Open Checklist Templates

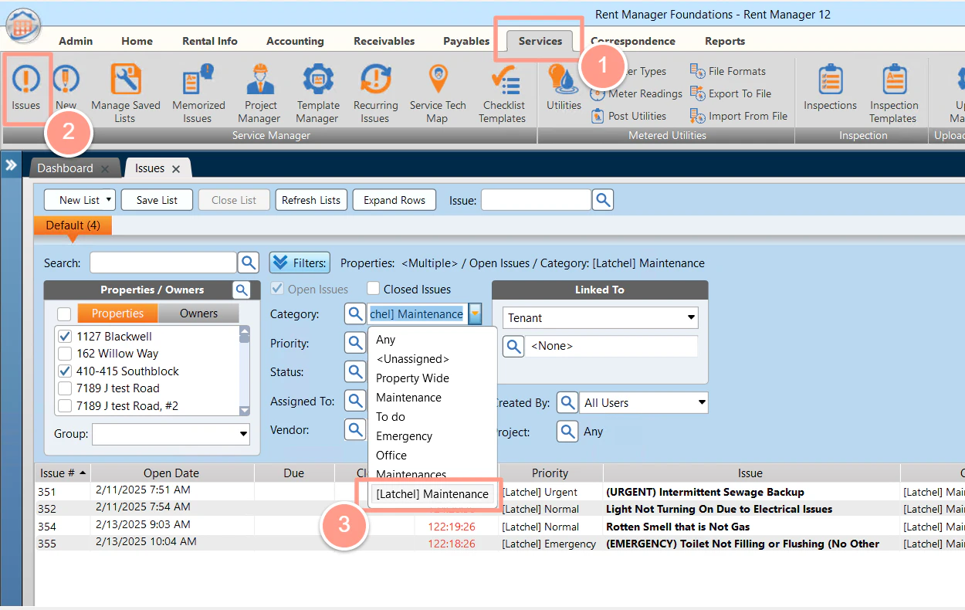(503, 93)
